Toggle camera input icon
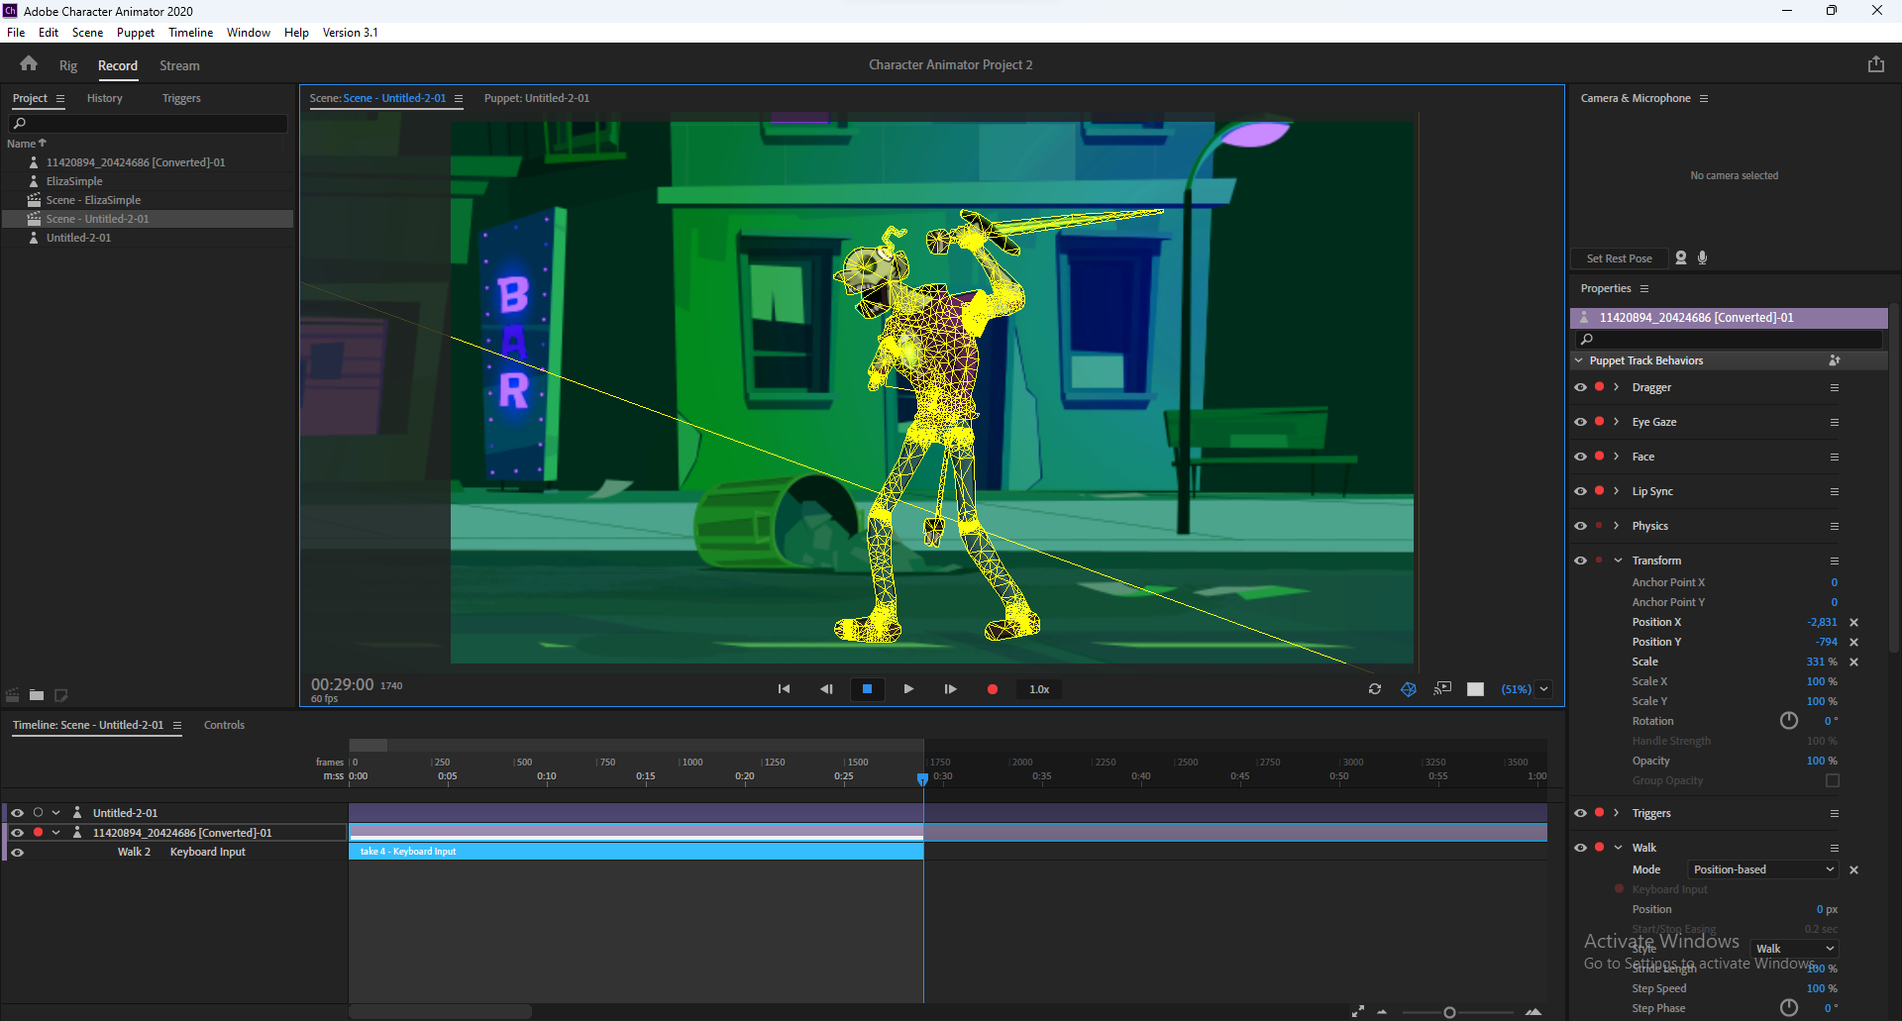Viewport: 1902px width, 1021px height. tap(1681, 257)
